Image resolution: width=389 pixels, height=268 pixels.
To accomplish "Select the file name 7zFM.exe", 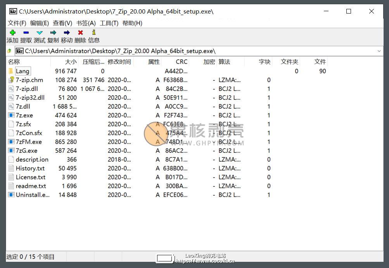I will click(29, 142).
